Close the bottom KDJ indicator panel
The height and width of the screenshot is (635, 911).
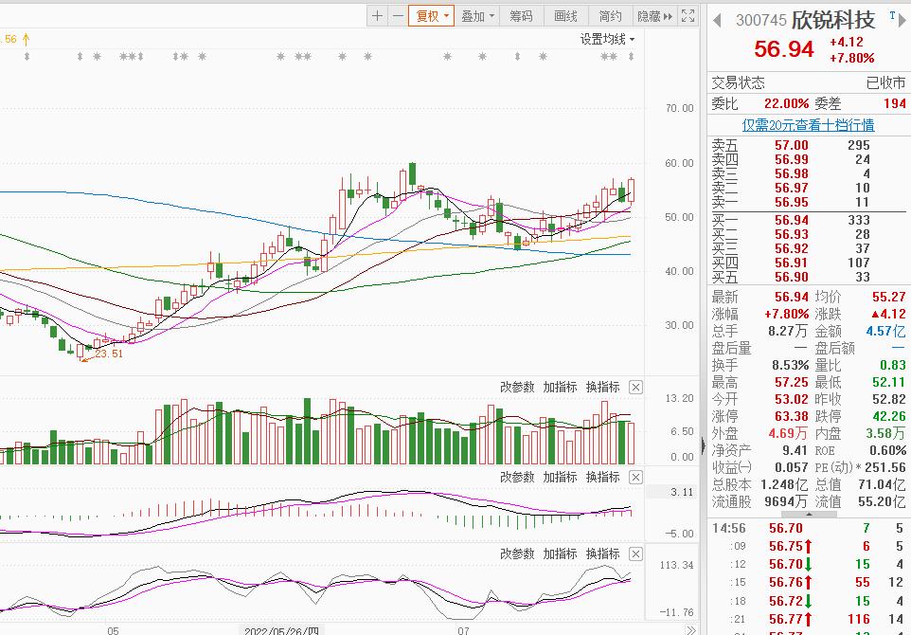tap(635, 553)
